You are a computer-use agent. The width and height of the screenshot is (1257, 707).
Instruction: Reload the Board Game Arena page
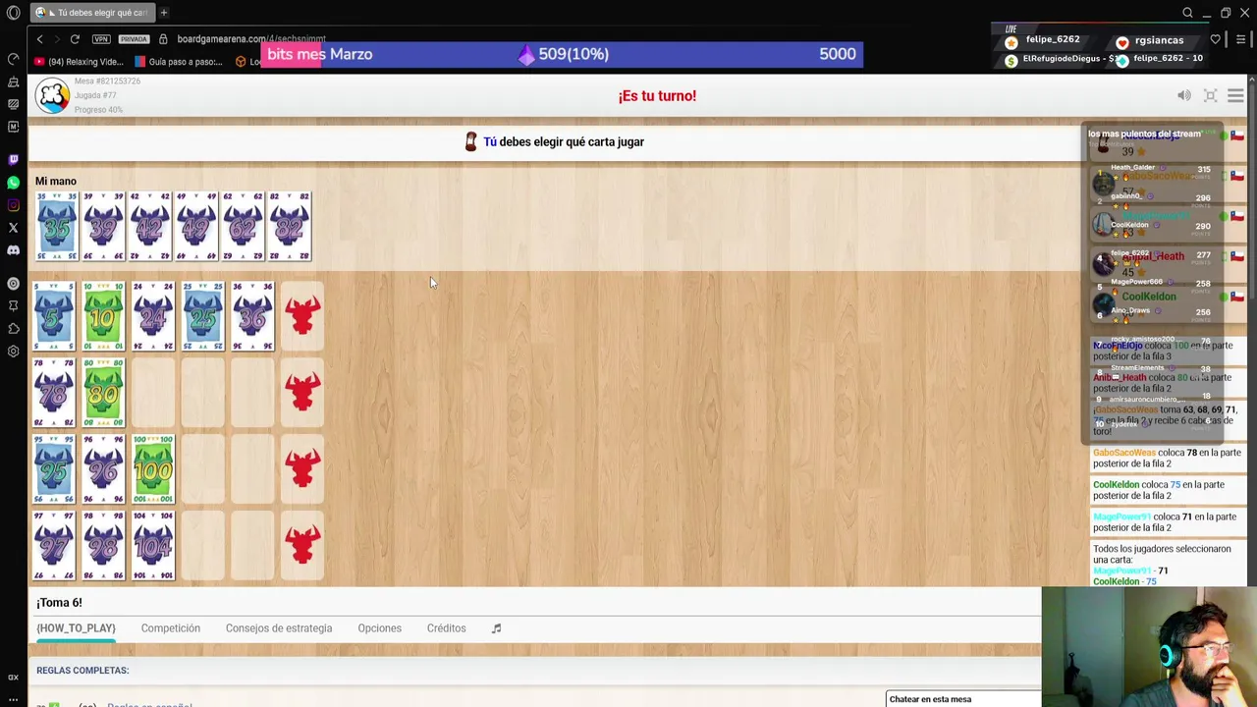(x=75, y=39)
